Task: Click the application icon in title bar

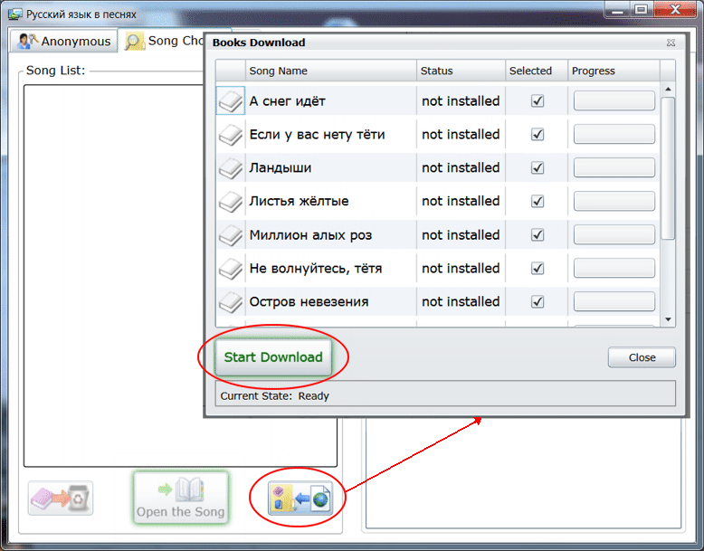Action: click(x=14, y=14)
